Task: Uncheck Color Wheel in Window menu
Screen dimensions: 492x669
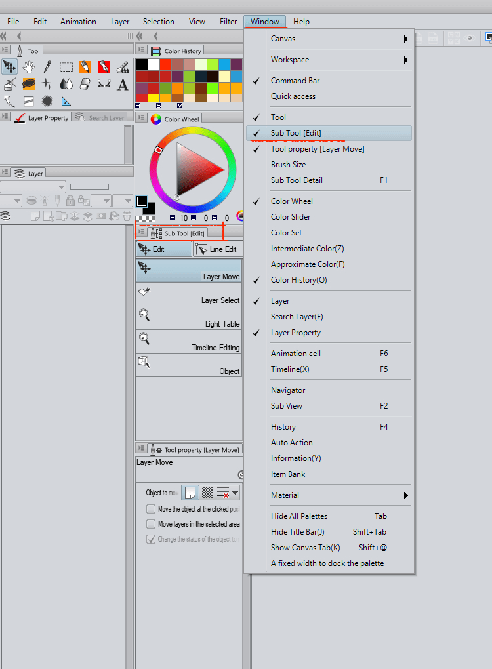Action: [x=329, y=201]
